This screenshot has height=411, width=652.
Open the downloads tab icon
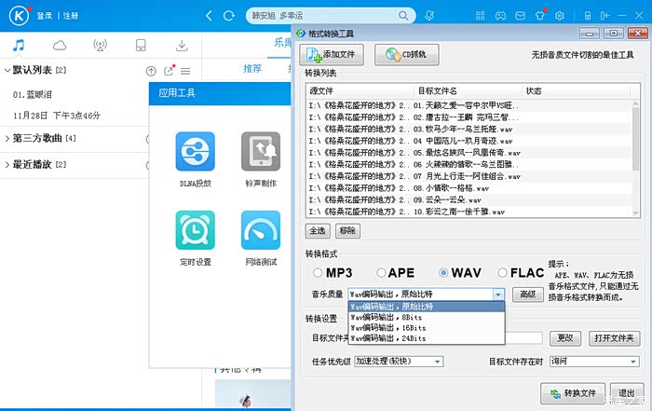point(181,46)
